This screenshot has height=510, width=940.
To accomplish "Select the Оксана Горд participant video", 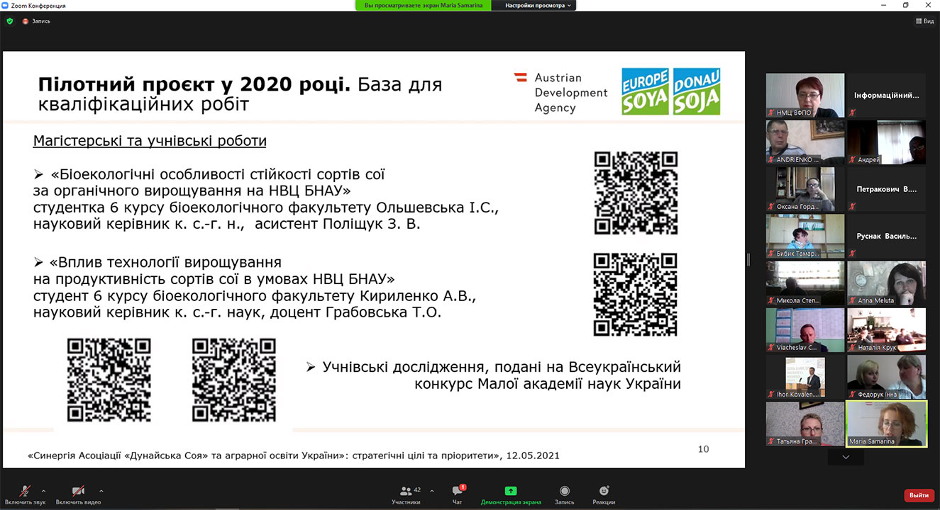I will 805,189.
